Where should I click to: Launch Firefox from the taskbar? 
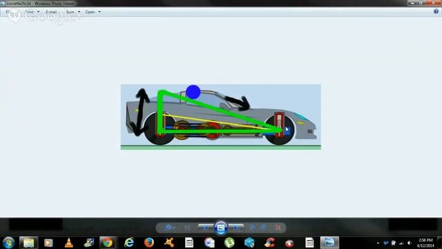[x=149, y=243]
